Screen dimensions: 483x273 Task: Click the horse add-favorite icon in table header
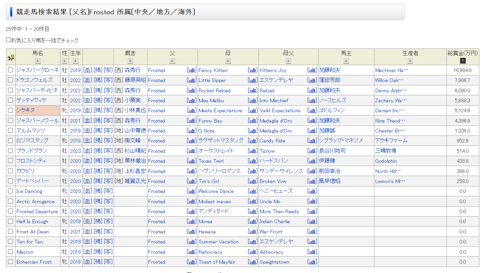click(11, 57)
